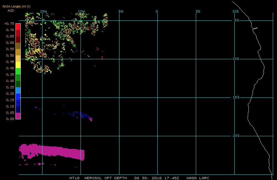The height and width of the screenshot is (180, 277).
Task: Click the 0 longitude label
Action: tap(157, 11)
